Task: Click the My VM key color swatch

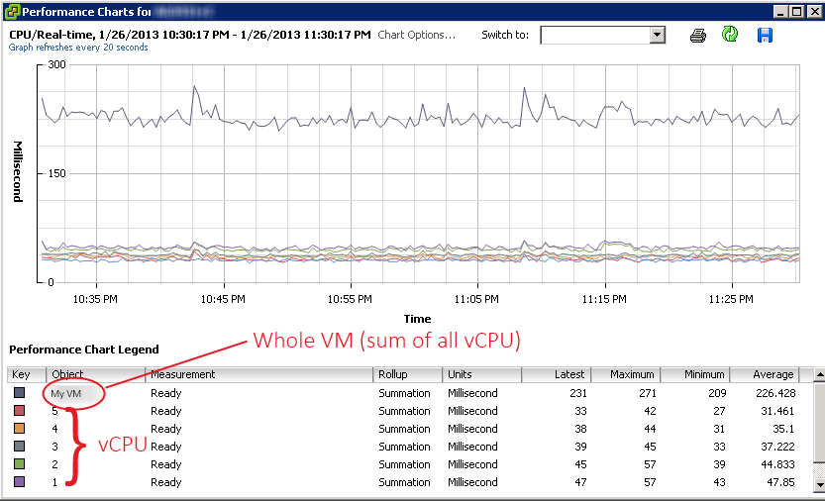Action: pyautogui.click(x=20, y=393)
